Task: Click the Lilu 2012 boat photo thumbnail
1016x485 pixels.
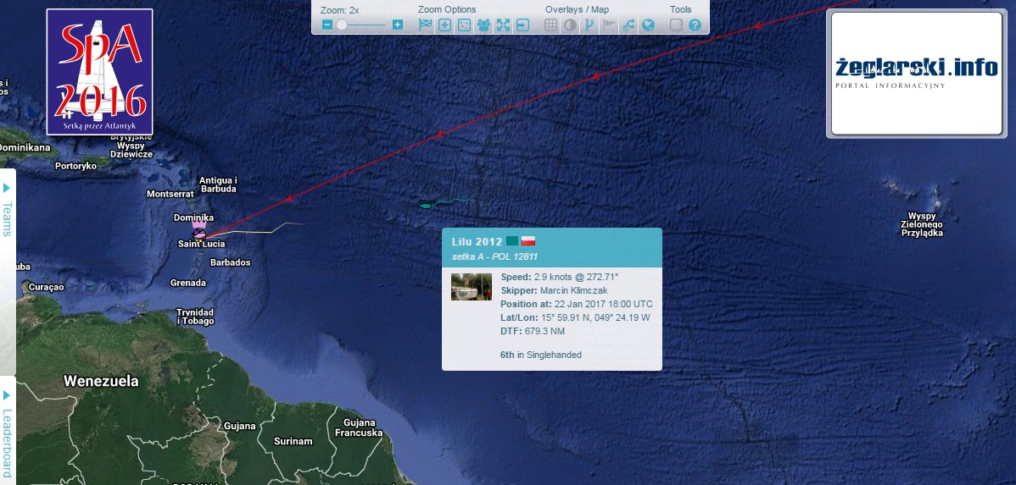Action: (x=471, y=286)
